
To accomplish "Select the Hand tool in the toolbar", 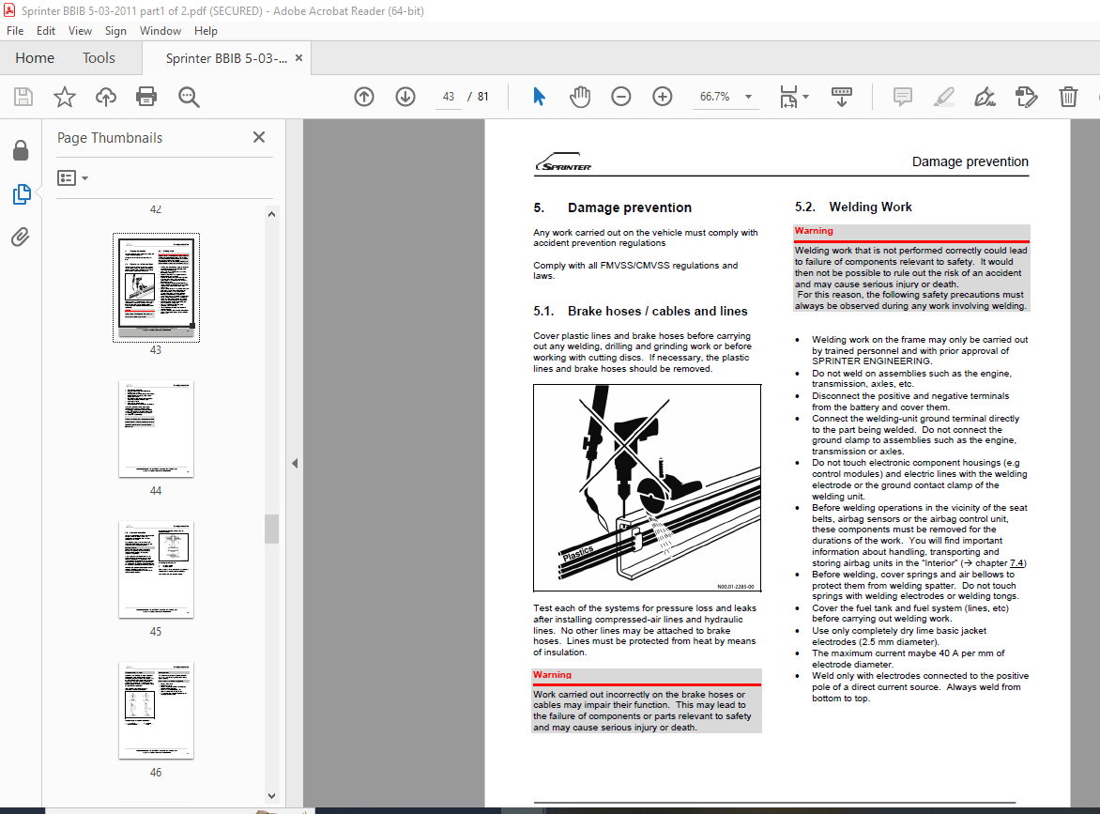I will tap(580, 96).
